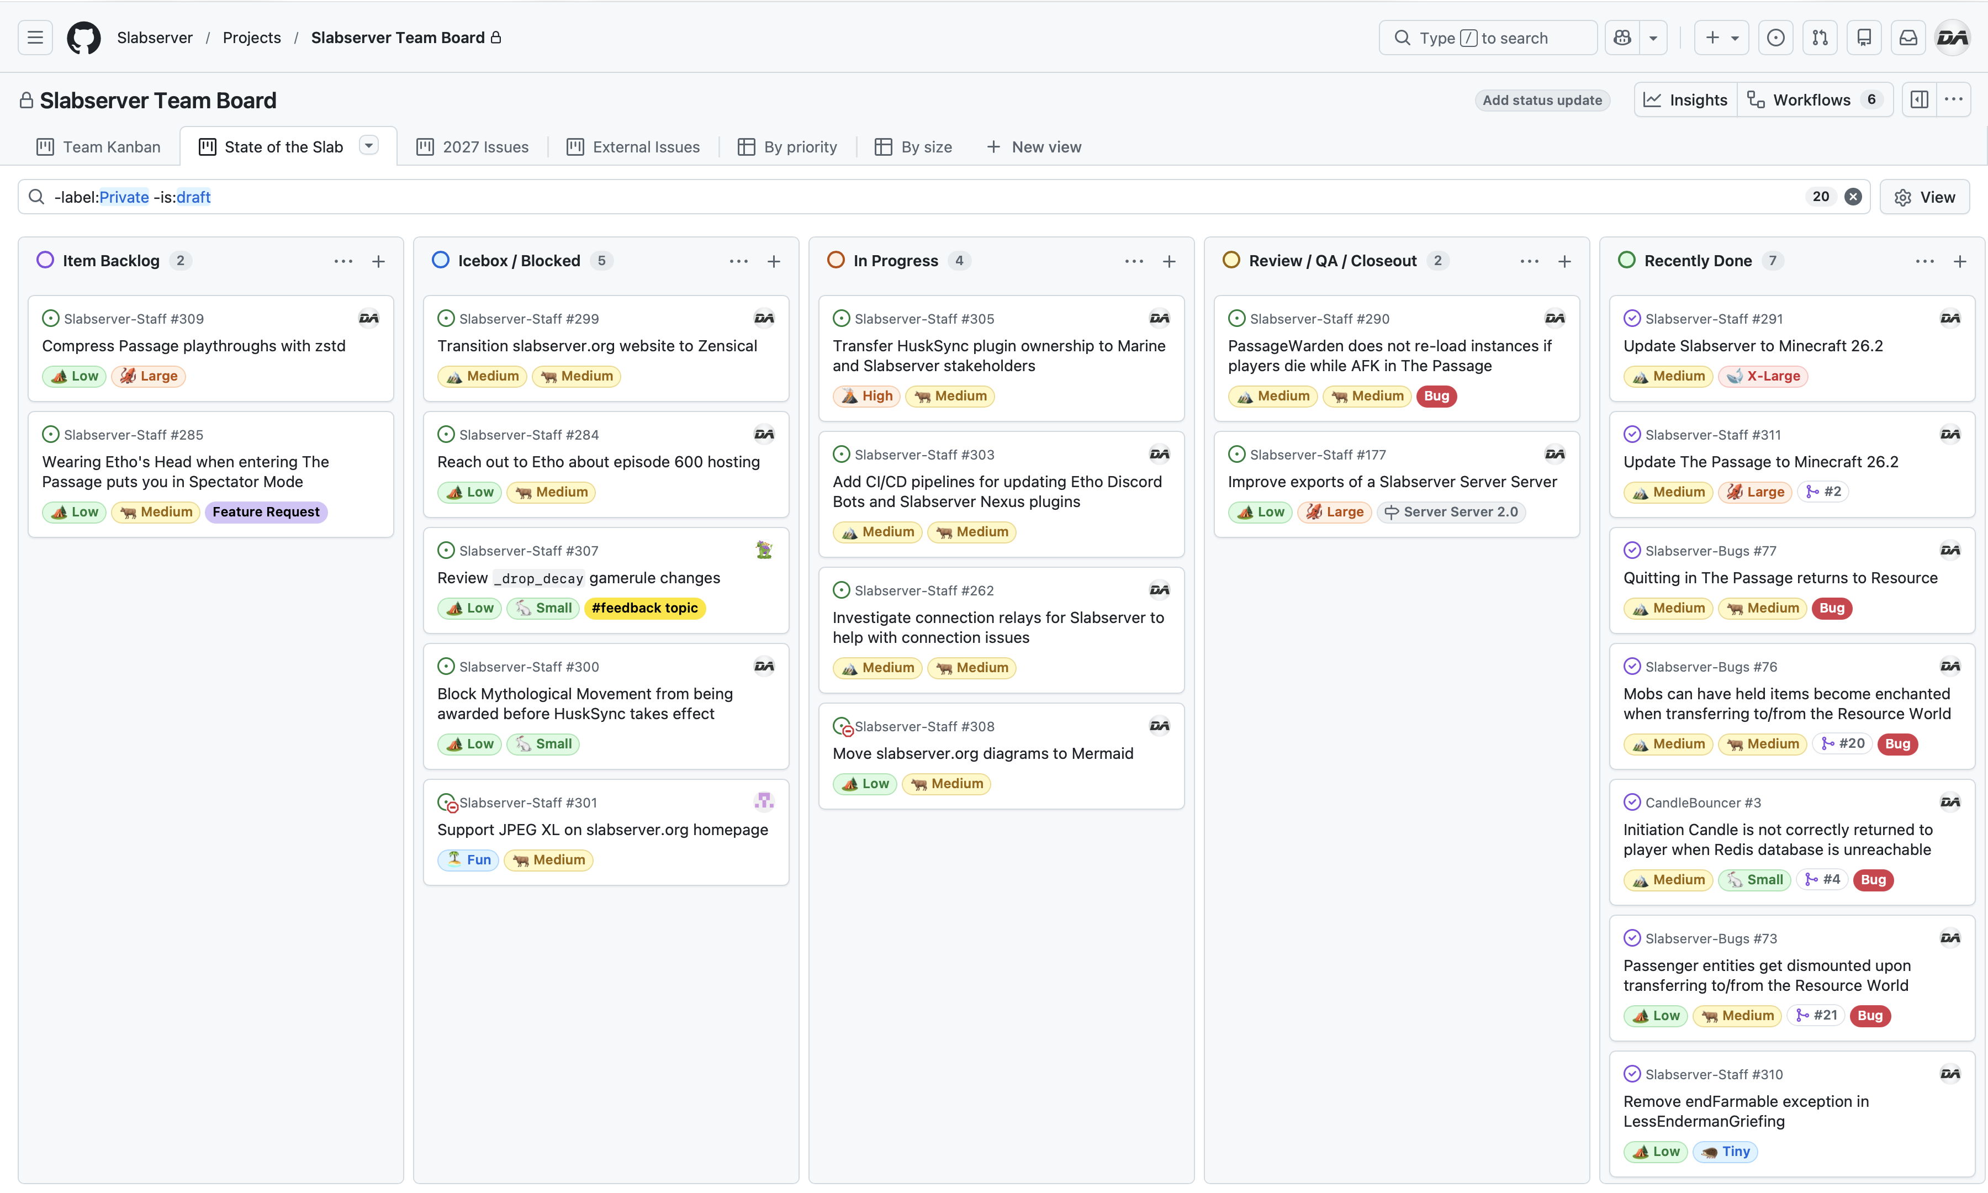The image size is (1988, 1193).
Task: Click the Fun priority label on #301
Action: [468, 860]
